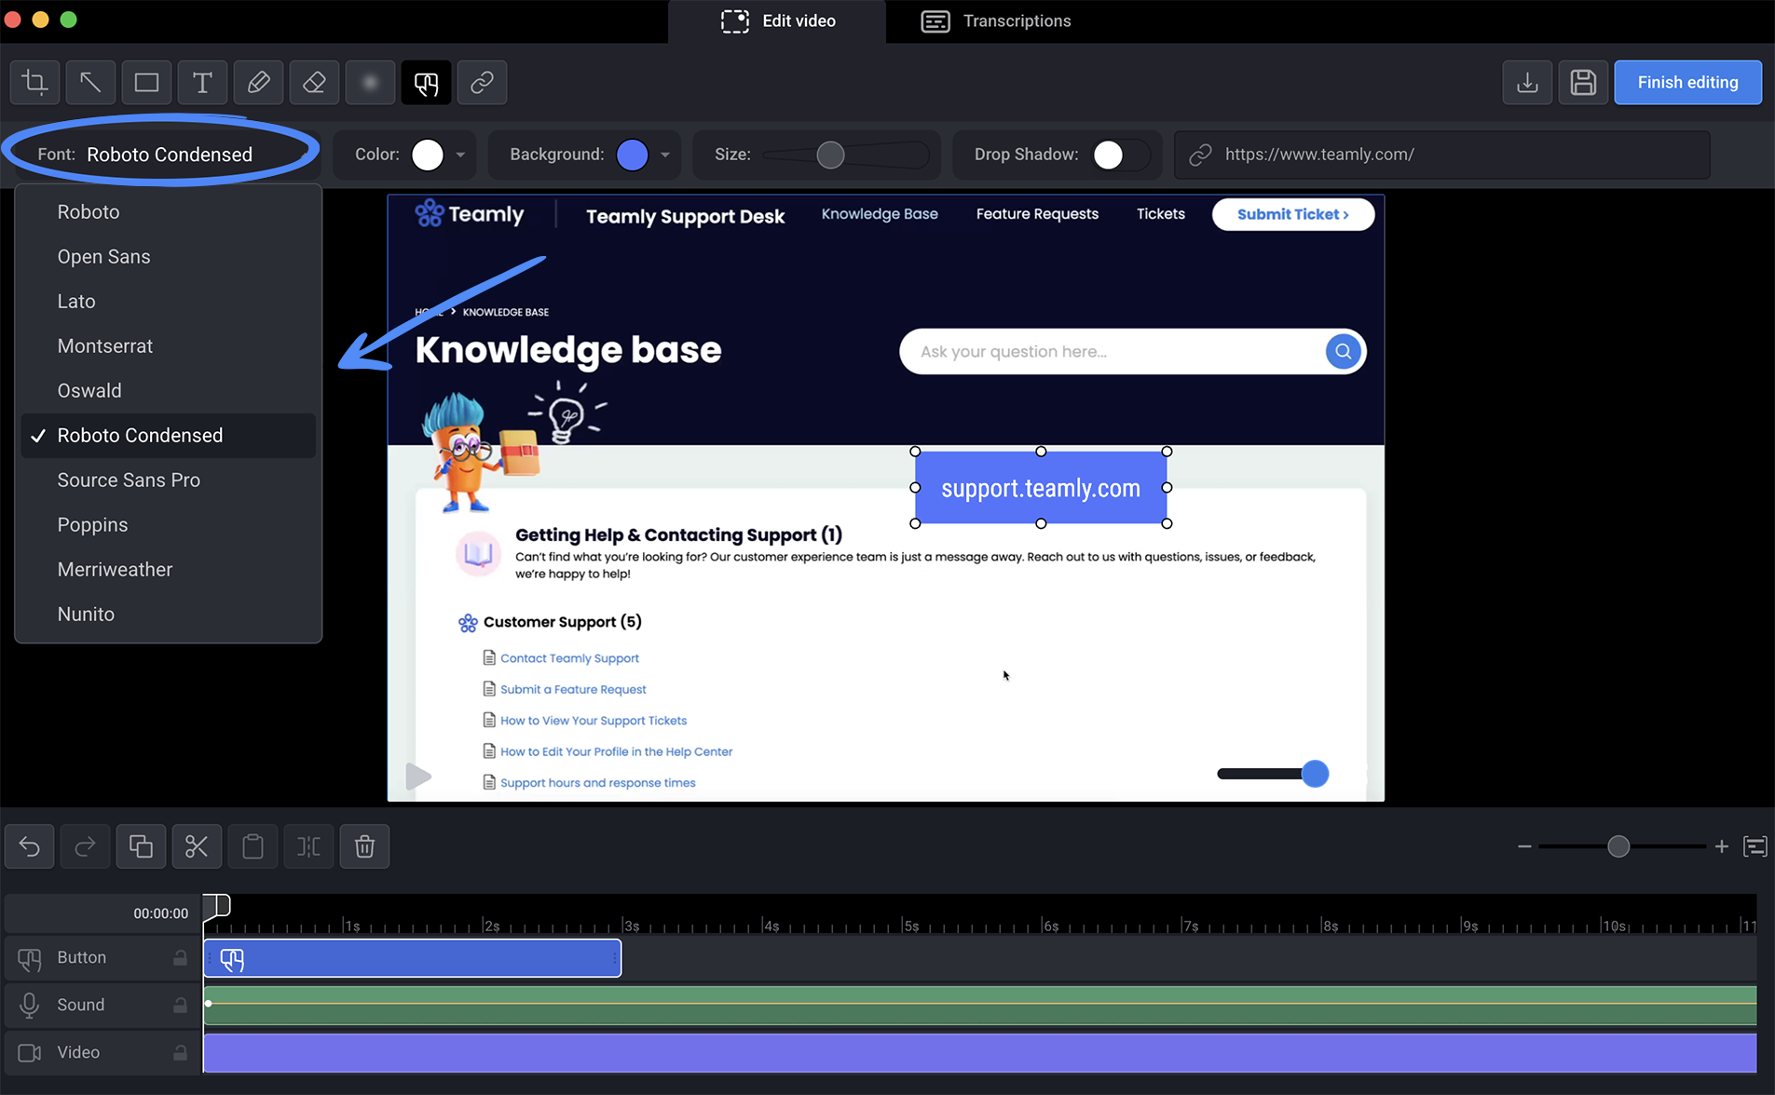This screenshot has width=1775, height=1095.
Task: Open the Color dropdown arrow
Action: 460,155
